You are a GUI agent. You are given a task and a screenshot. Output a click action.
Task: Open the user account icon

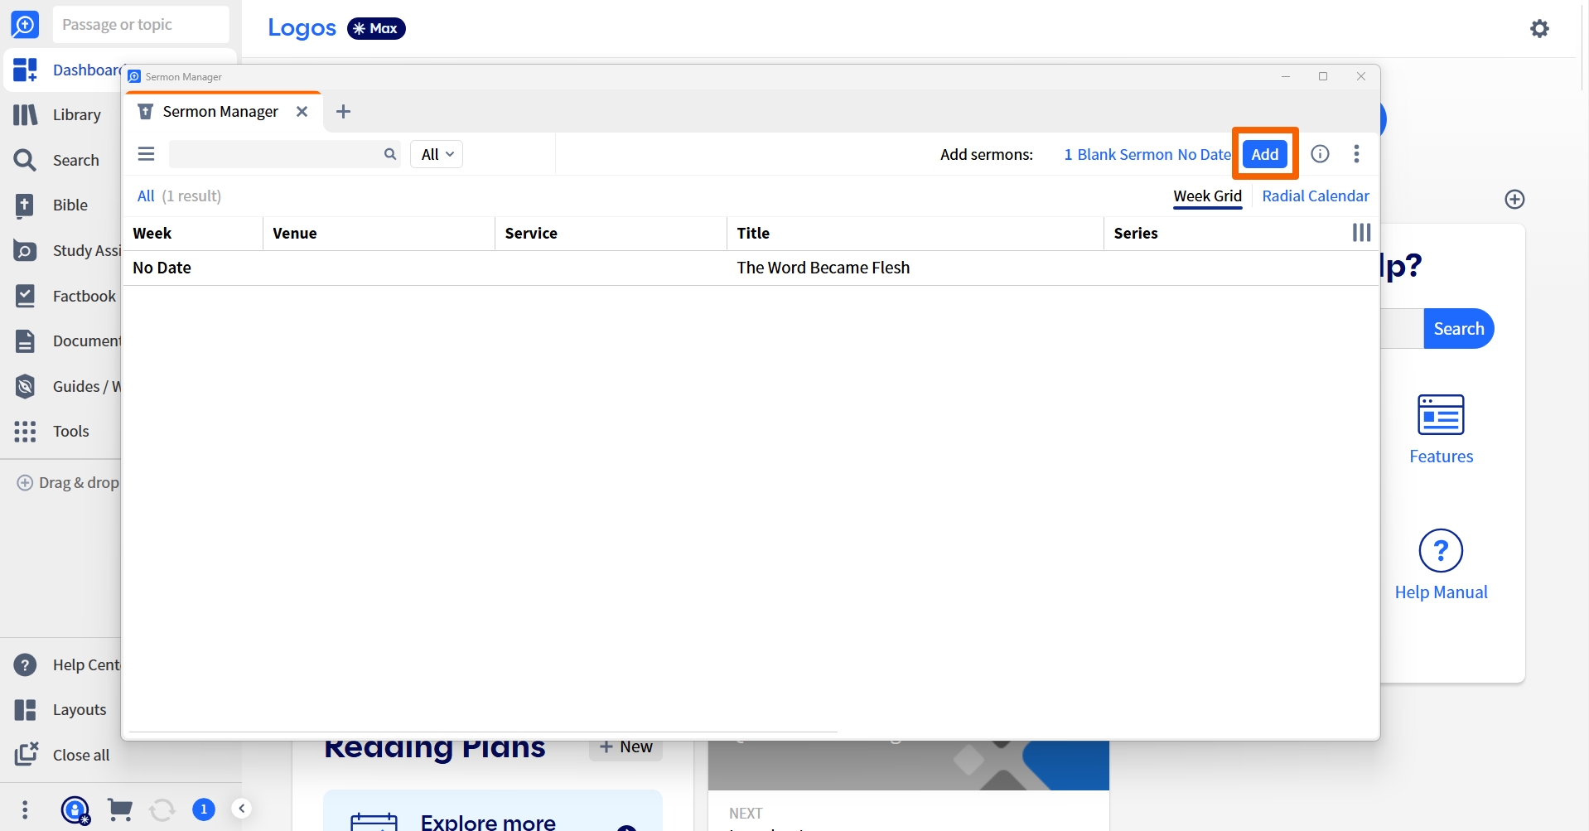[75, 809]
